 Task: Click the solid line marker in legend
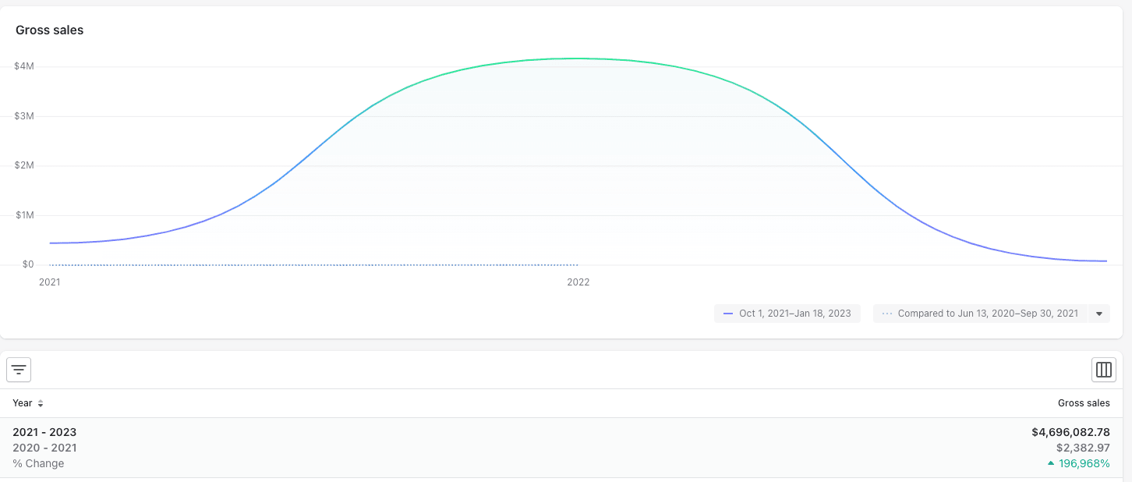click(728, 314)
